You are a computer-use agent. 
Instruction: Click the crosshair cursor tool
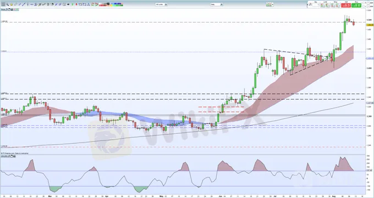3,4
